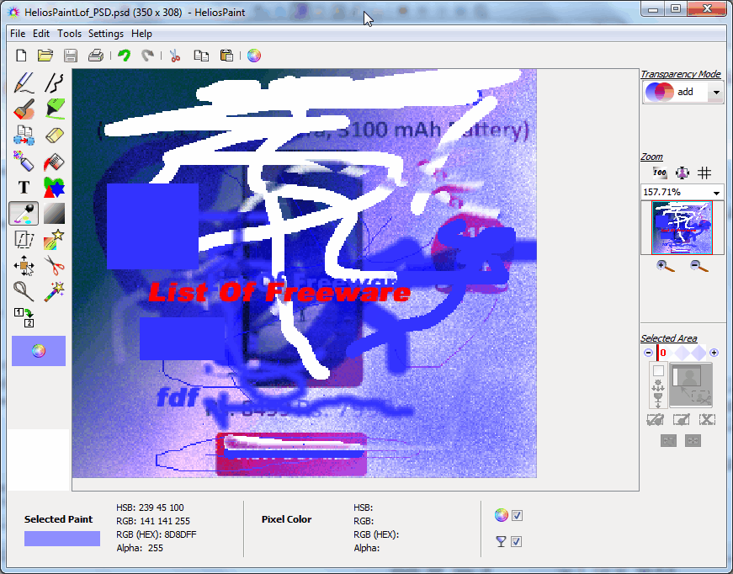Zoom out with the minus magnifier
Image resolution: width=733 pixels, height=574 pixels.
[698, 267]
